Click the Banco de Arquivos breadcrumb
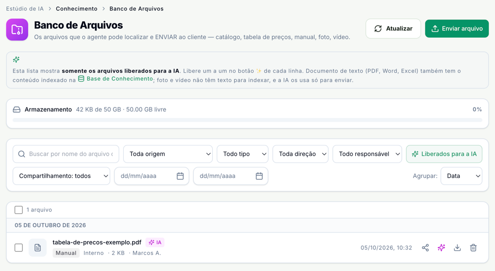This screenshot has width=495, height=271. pos(136,9)
